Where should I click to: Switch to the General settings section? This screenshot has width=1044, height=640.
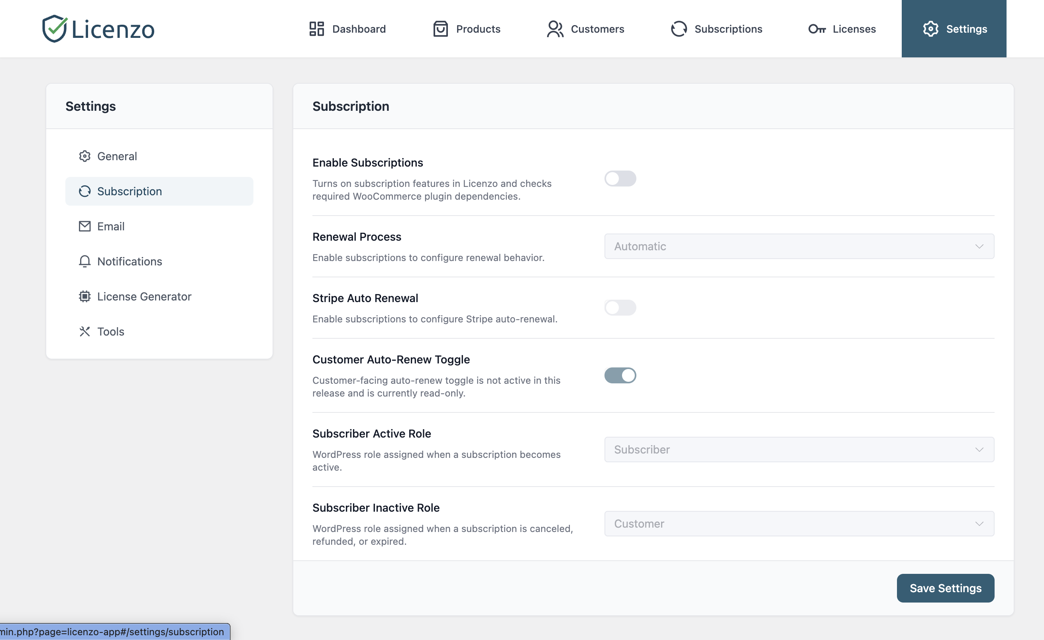(116, 156)
